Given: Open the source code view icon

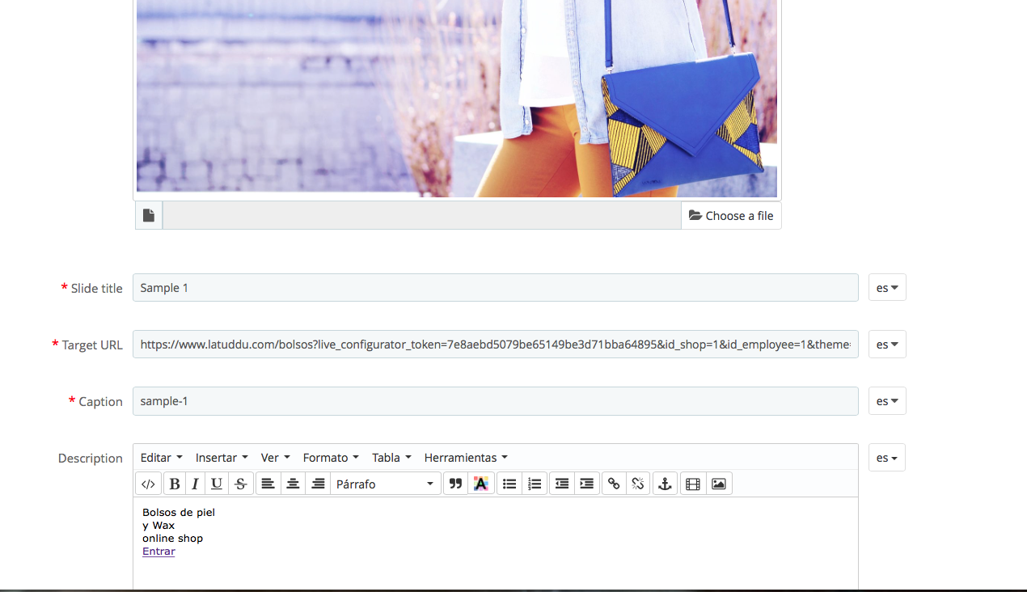Looking at the screenshot, I should 148,484.
